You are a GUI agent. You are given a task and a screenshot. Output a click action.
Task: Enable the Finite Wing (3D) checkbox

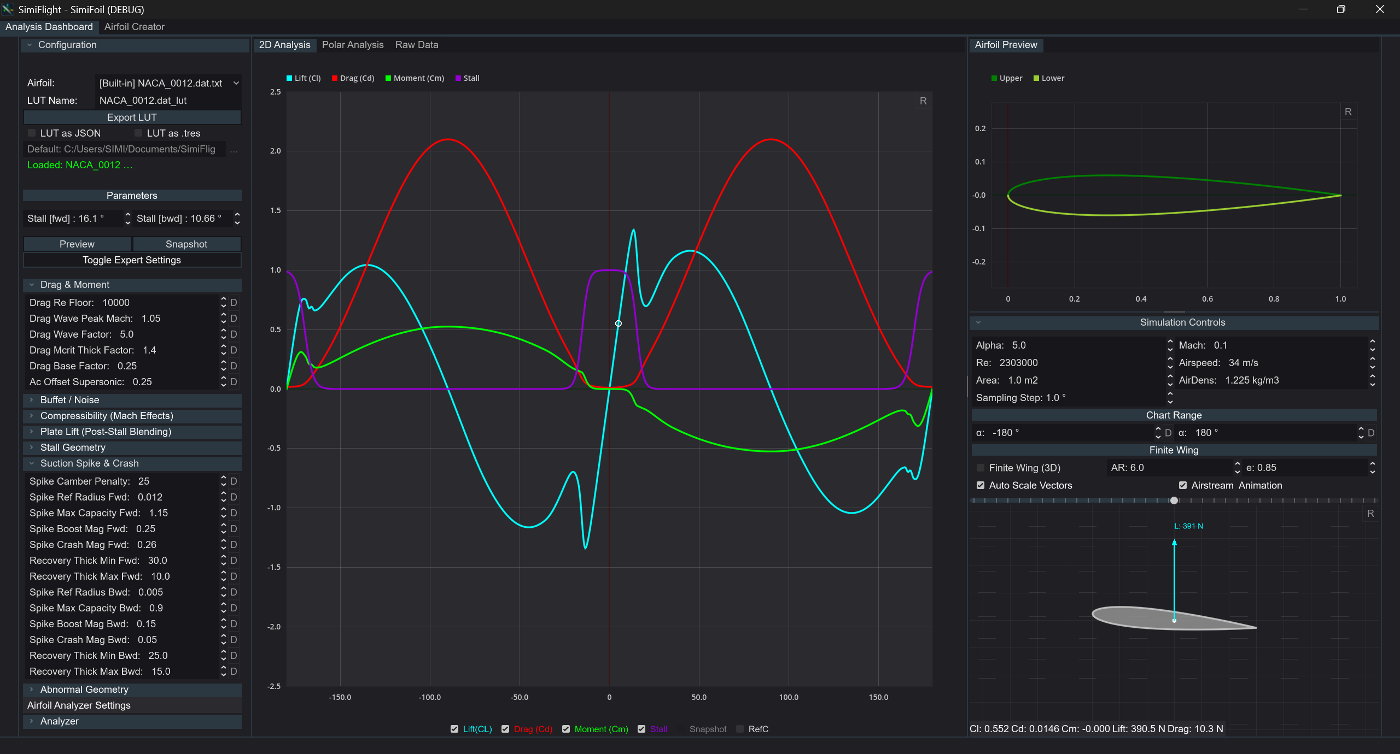[x=981, y=468]
